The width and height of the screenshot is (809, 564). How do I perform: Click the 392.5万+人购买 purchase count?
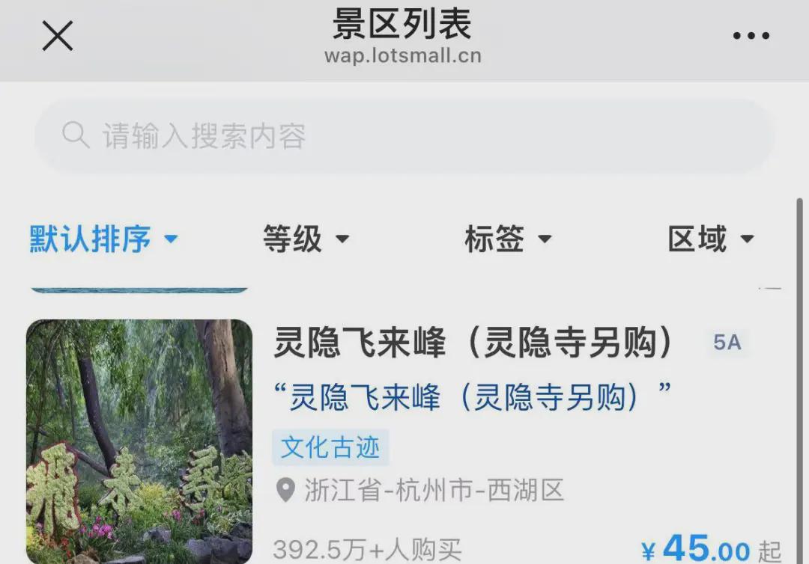point(367,550)
